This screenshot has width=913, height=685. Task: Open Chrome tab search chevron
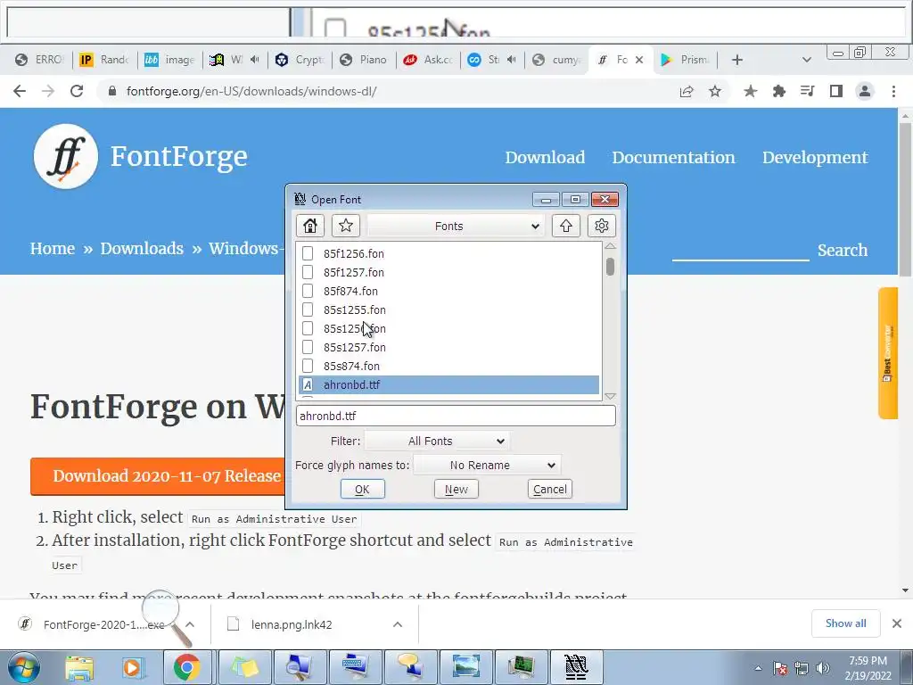[806, 60]
